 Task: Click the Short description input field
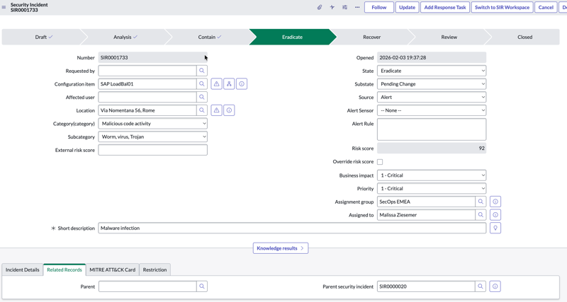tap(292, 228)
